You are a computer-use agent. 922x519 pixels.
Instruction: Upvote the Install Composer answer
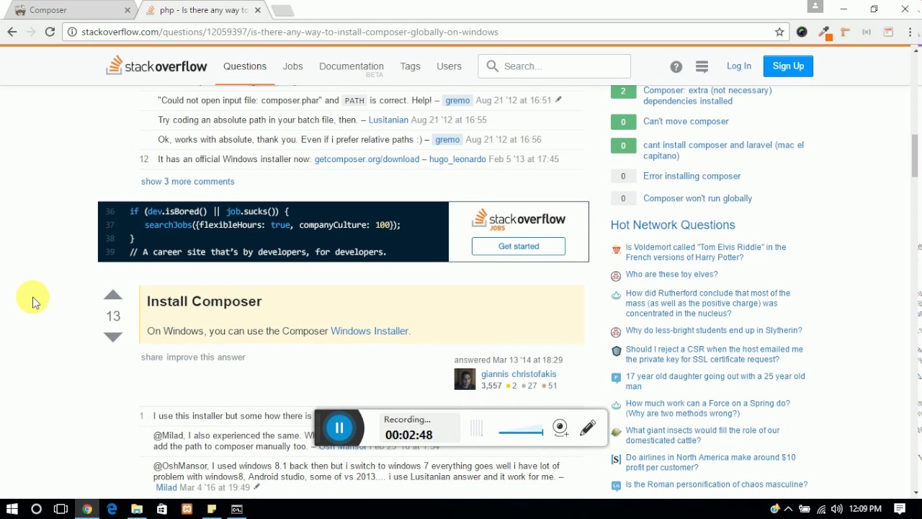[x=113, y=295]
